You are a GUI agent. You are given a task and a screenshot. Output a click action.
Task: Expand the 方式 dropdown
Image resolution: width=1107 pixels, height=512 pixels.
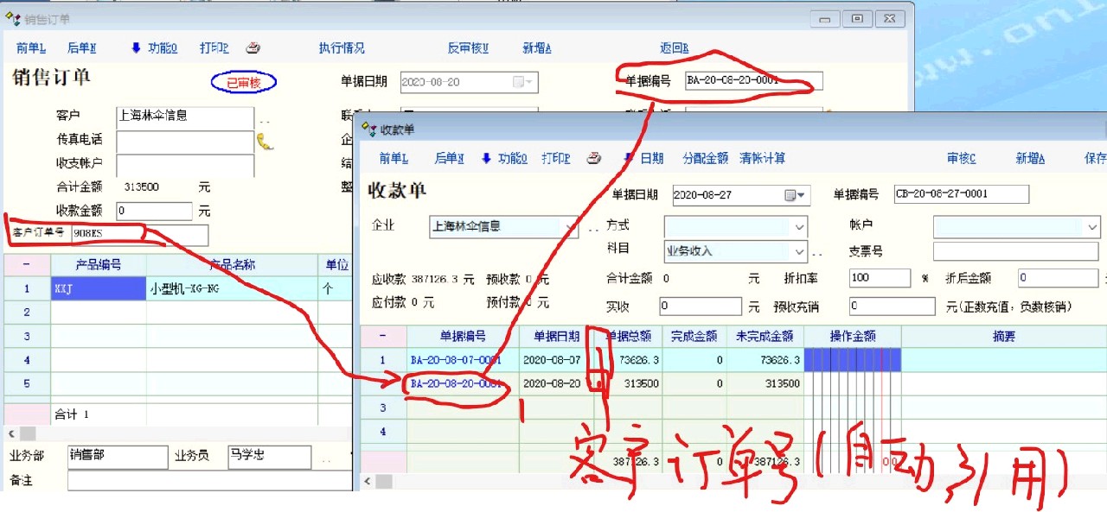tap(798, 226)
